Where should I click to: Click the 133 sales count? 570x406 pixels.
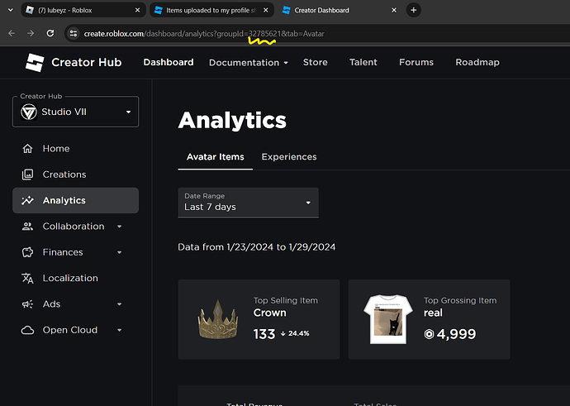coord(264,334)
